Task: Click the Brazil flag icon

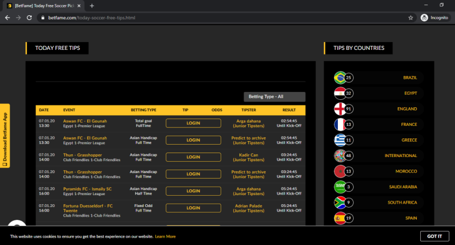Action: coord(340,78)
